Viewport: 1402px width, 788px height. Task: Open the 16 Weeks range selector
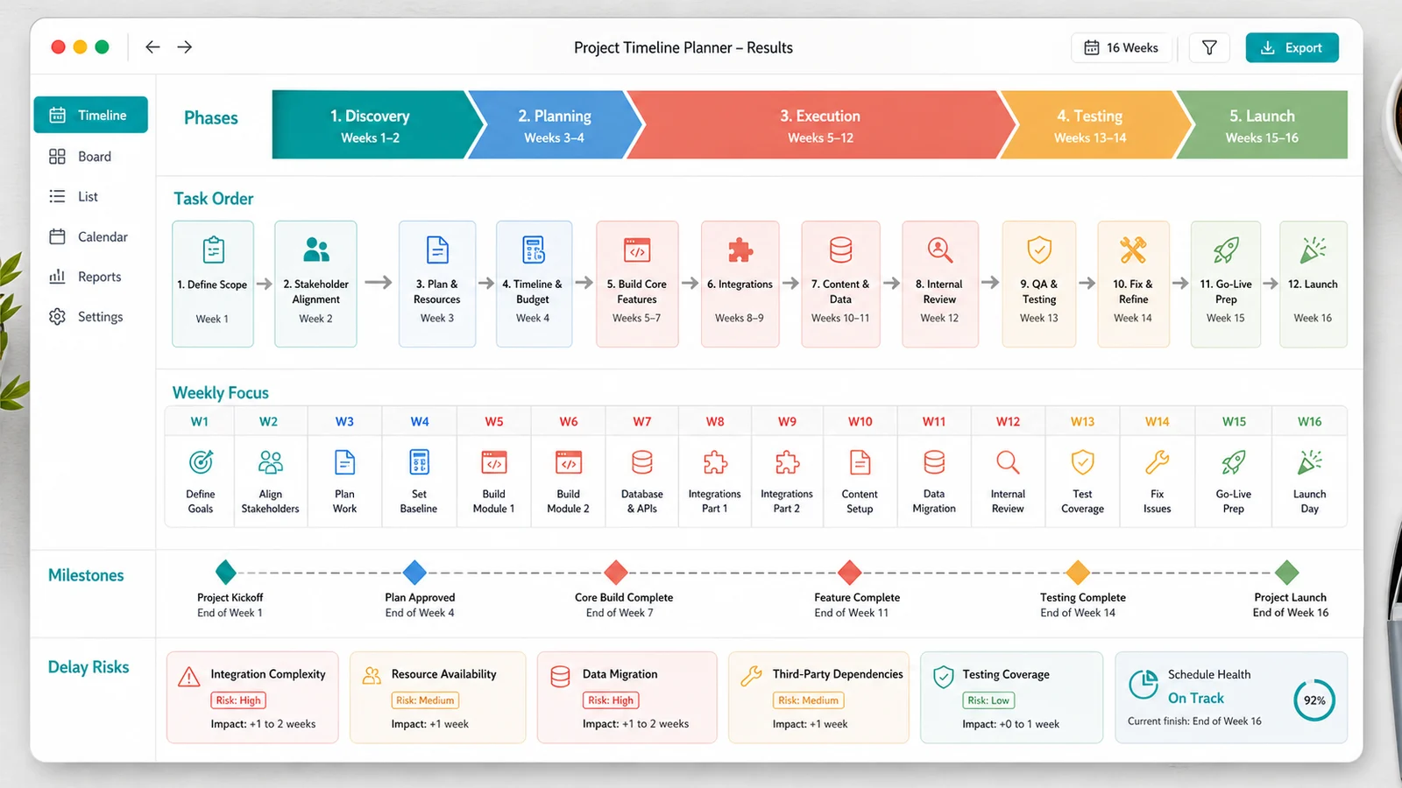pos(1121,47)
